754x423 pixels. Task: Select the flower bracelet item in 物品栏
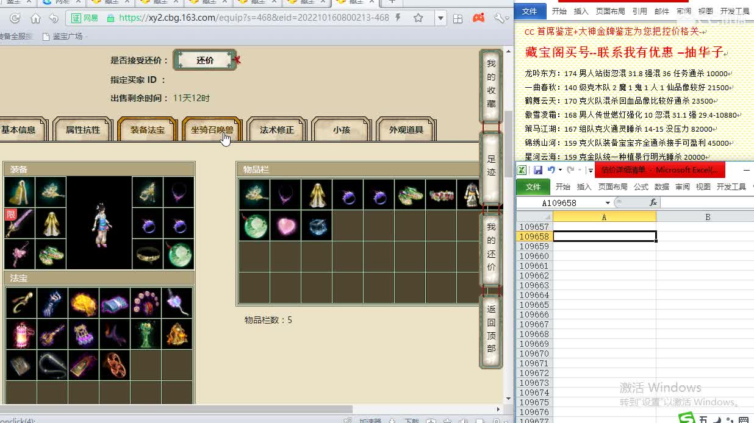pos(441,194)
